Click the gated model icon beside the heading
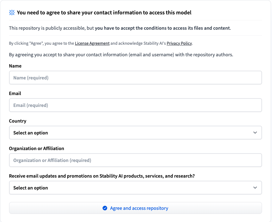272x222 pixels. (12, 13)
